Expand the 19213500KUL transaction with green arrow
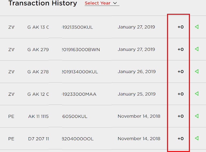 (197, 27)
